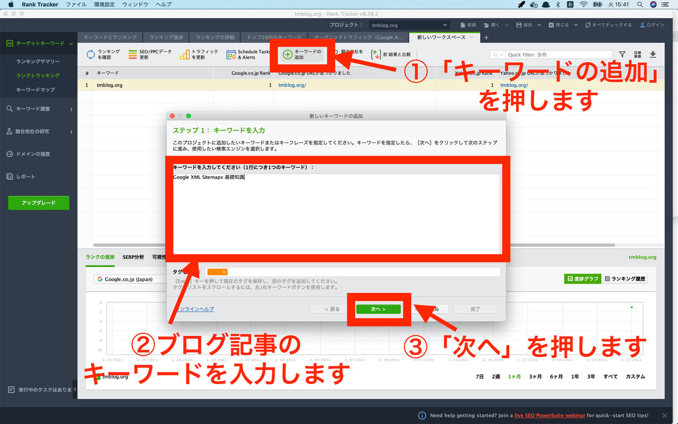Open the ウィンドウ menu
Image resolution: width=678 pixels, height=424 pixels.
coord(135,4)
